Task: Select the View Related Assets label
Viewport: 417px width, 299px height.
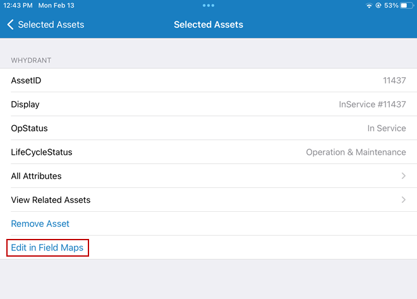Action: [51, 200]
